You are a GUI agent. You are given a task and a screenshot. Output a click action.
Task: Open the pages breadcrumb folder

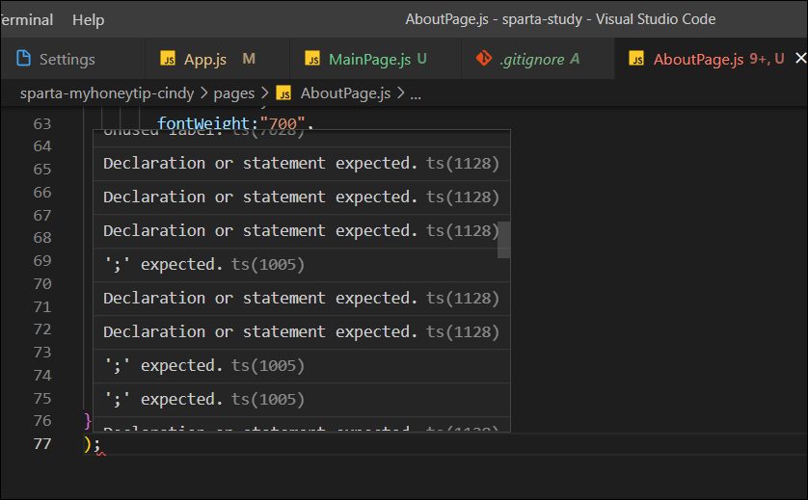pos(234,93)
